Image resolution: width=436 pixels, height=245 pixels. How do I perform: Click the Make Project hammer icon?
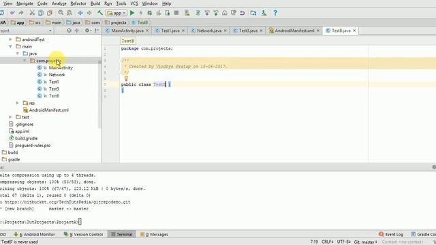pyautogui.click(x=100, y=13)
